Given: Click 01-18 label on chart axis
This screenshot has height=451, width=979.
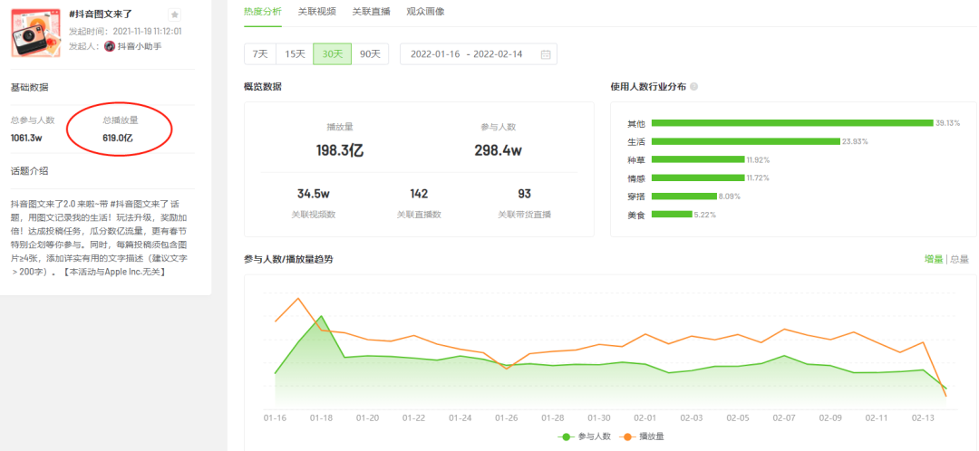Looking at the screenshot, I should (x=321, y=417).
